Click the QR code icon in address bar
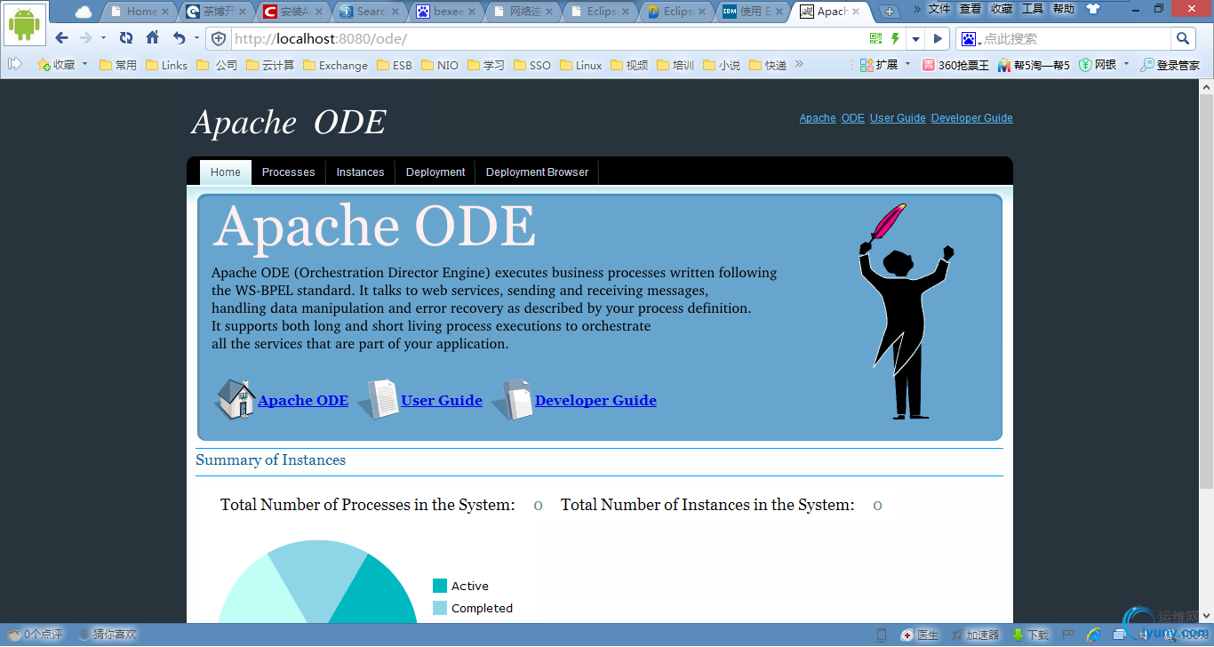 click(x=876, y=38)
